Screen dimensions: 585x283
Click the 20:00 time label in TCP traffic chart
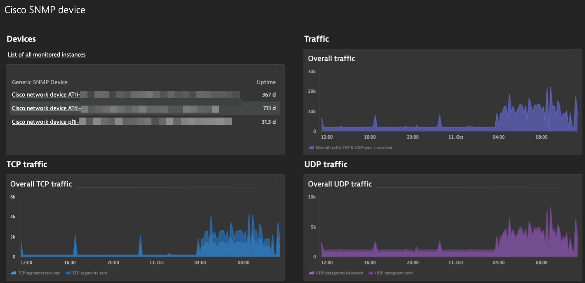coord(113,262)
